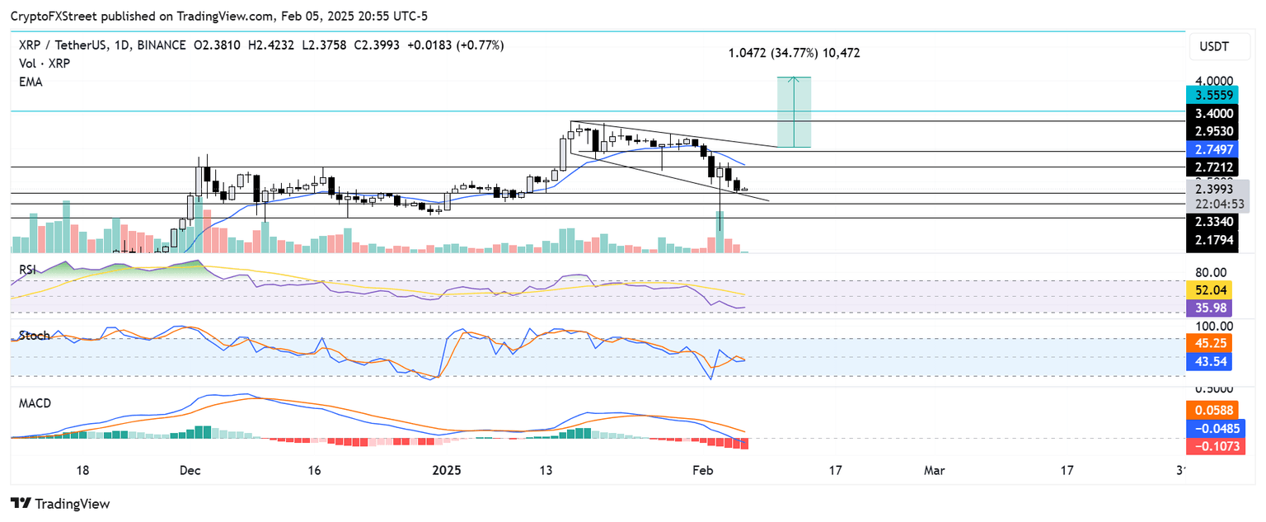Click the 16 date label on time axis

tap(314, 470)
